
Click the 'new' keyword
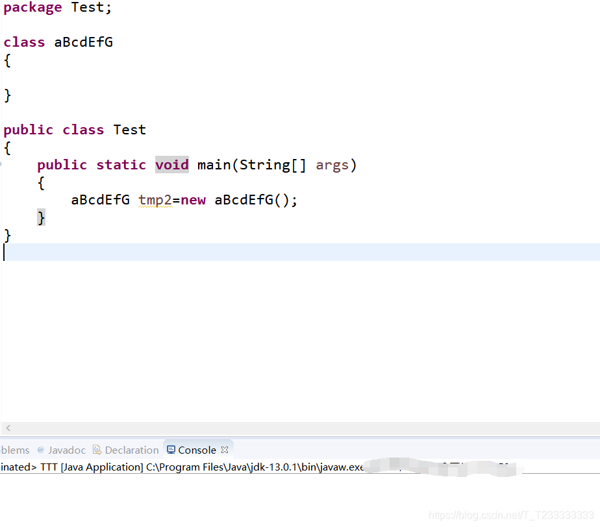193,200
